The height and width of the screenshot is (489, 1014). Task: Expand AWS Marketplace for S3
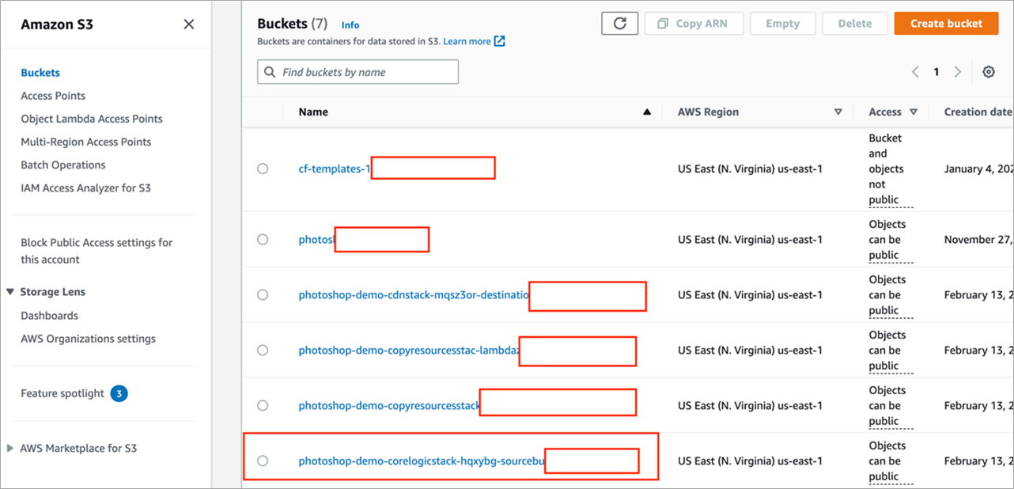pos(10,448)
